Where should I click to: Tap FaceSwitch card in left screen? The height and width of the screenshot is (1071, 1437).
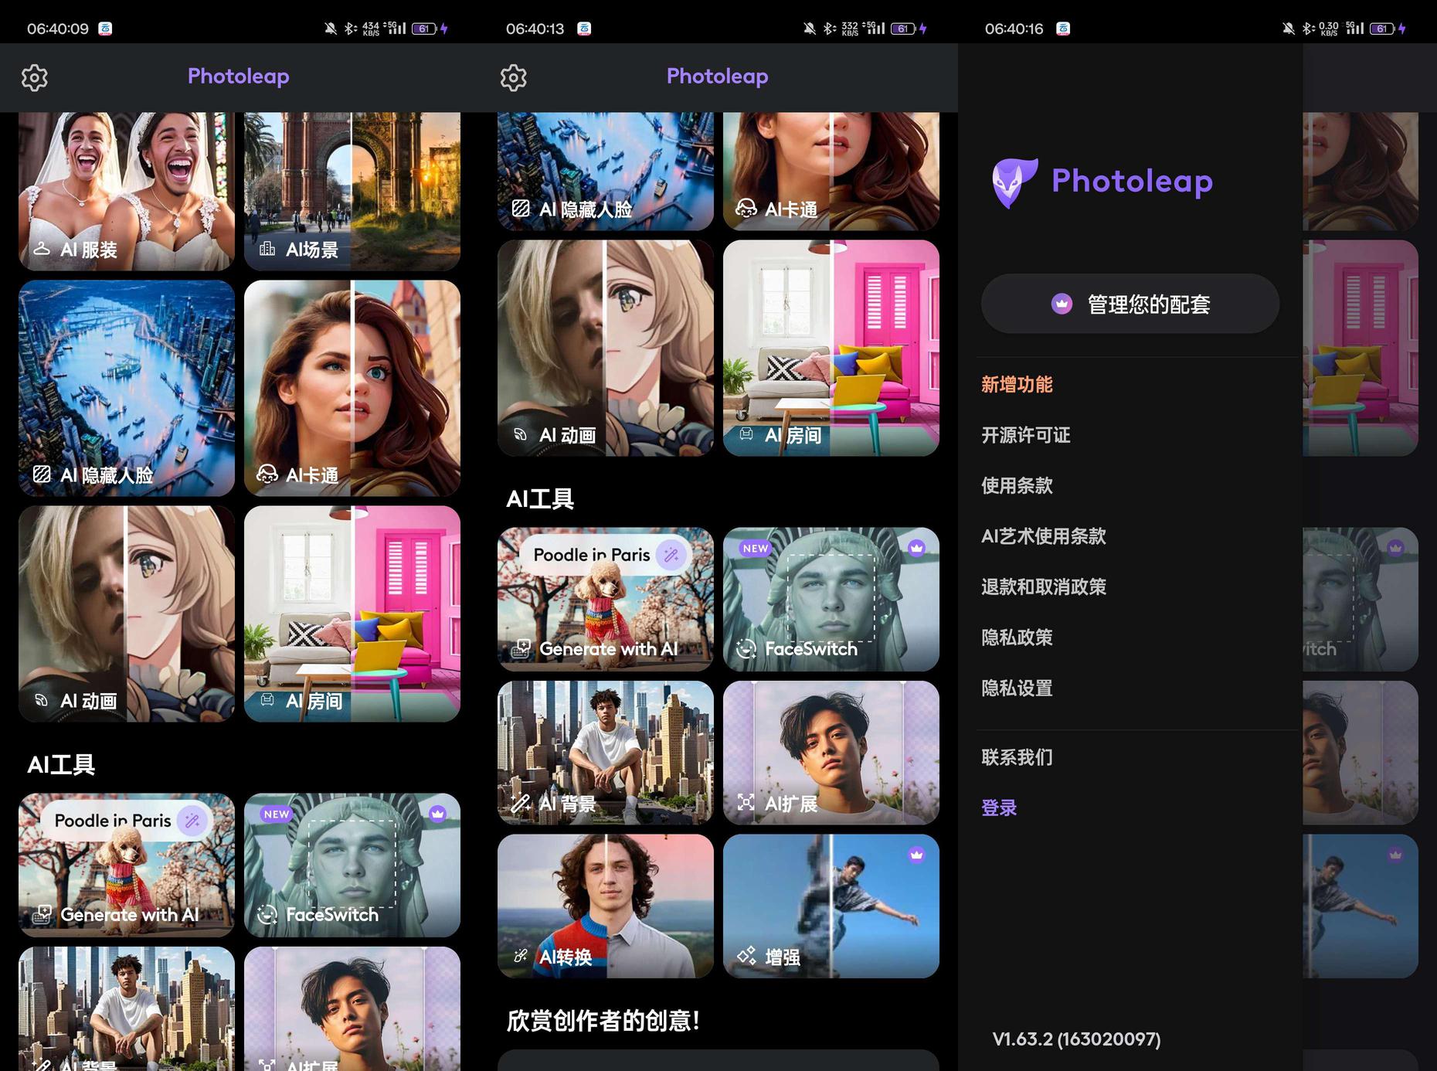[x=352, y=865]
